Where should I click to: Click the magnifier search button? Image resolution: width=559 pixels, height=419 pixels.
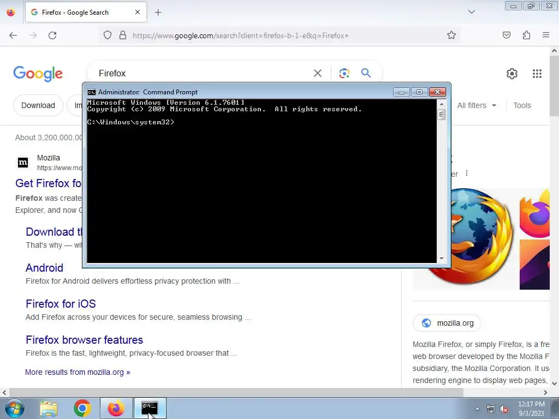point(366,73)
